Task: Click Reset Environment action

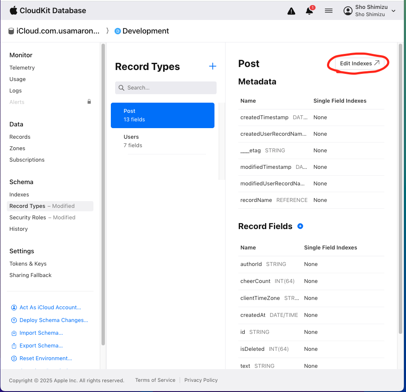Action: [x=45, y=358]
